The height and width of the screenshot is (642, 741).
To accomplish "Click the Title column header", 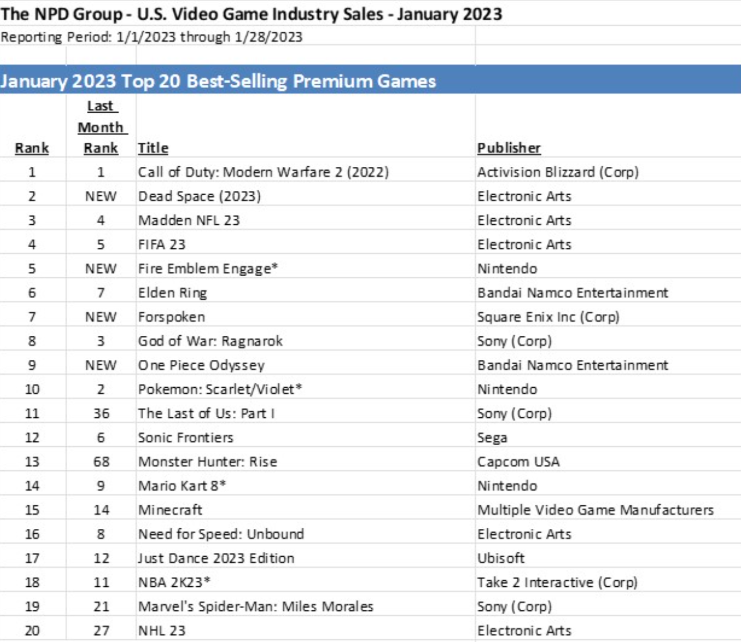I will (153, 148).
